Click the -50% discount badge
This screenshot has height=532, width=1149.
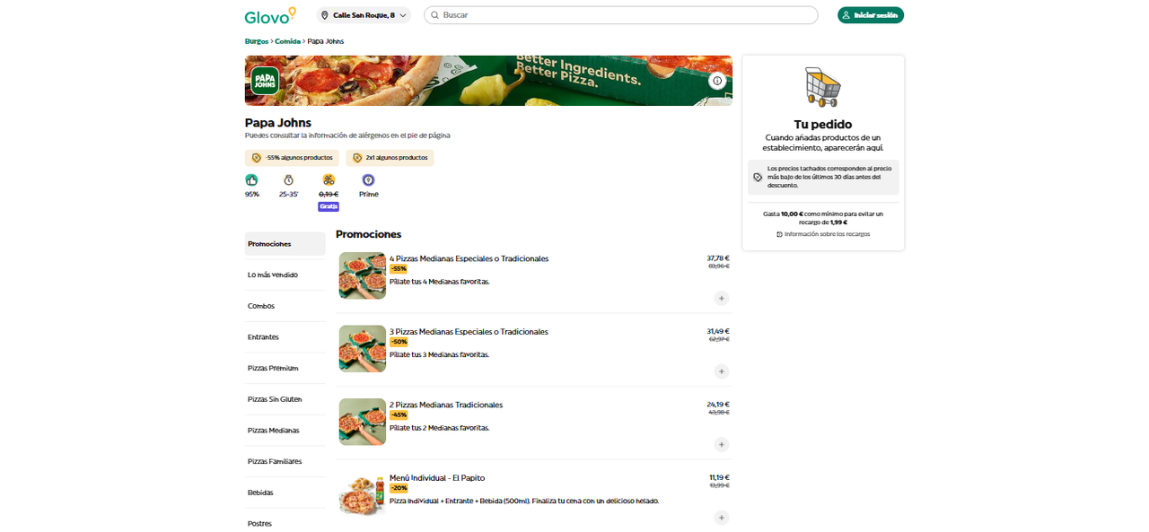click(399, 342)
